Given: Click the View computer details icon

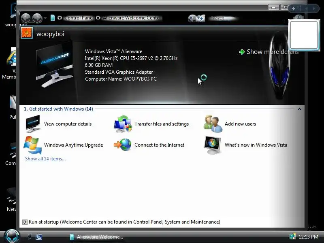Looking at the screenshot, I should coord(33,124).
